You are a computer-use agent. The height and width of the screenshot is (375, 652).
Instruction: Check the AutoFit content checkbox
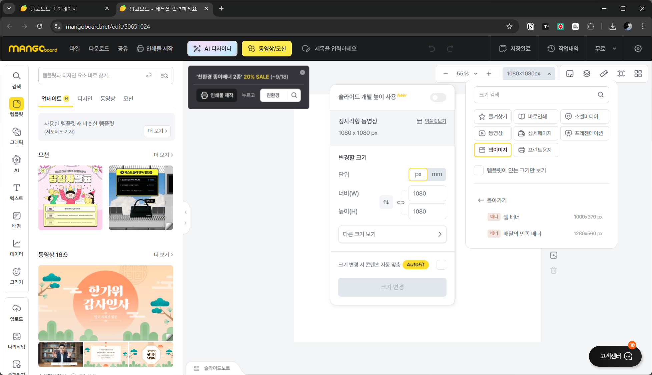pyautogui.click(x=441, y=265)
